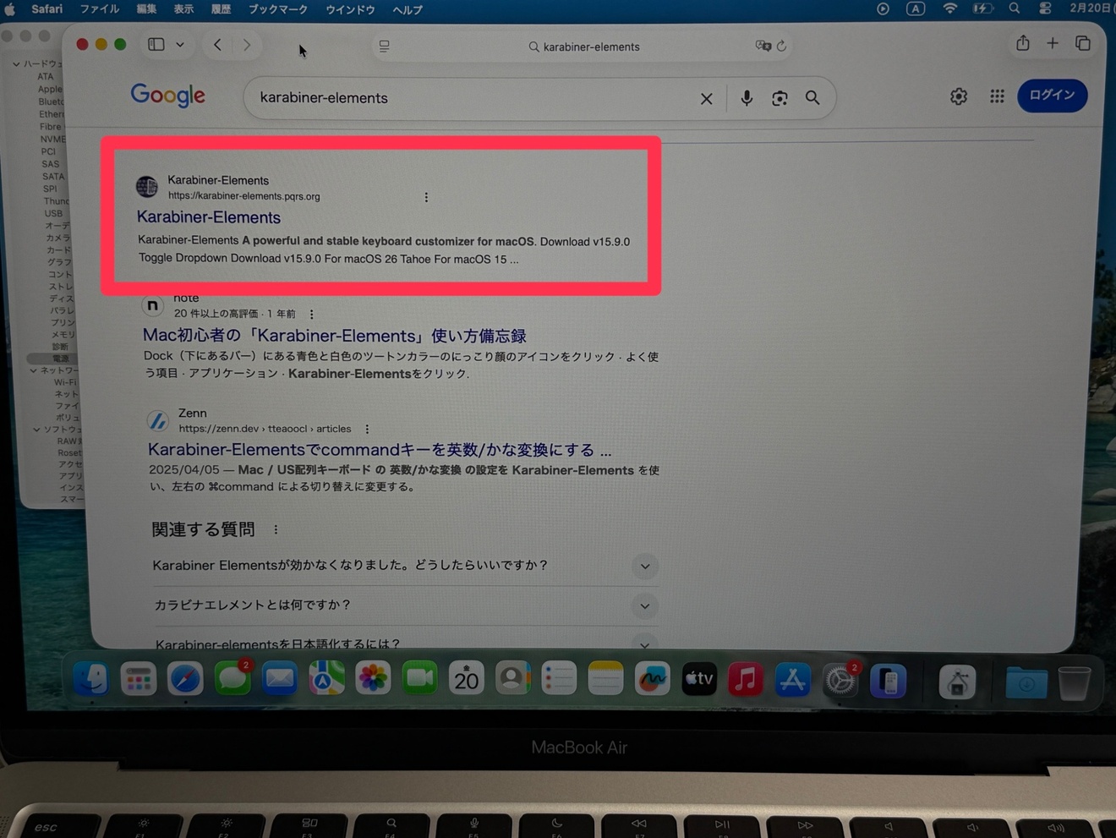Open the Karabiner-Elements official site link
Viewport: 1116px width, 838px height.
[x=209, y=217]
